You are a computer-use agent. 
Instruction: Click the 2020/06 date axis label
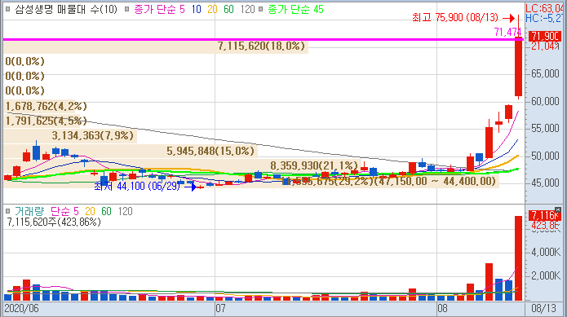pyautogui.click(x=21, y=309)
